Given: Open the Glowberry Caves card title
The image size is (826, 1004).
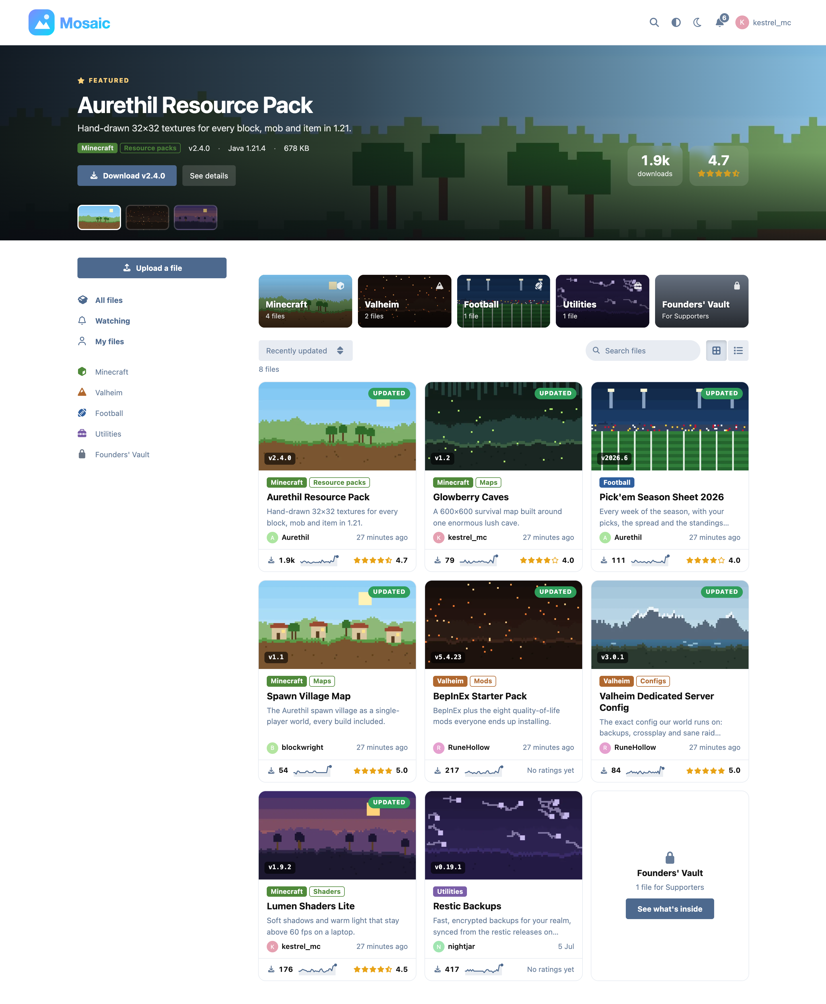Looking at the screenshot, I should click(471, 497).
